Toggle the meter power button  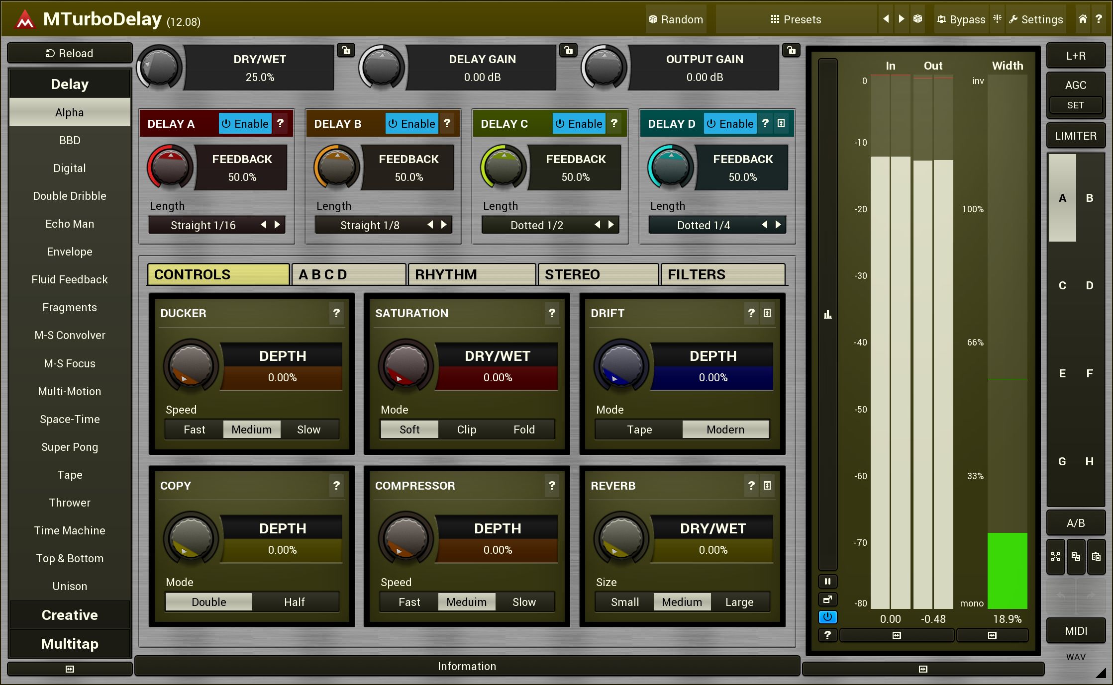point(827,617)
